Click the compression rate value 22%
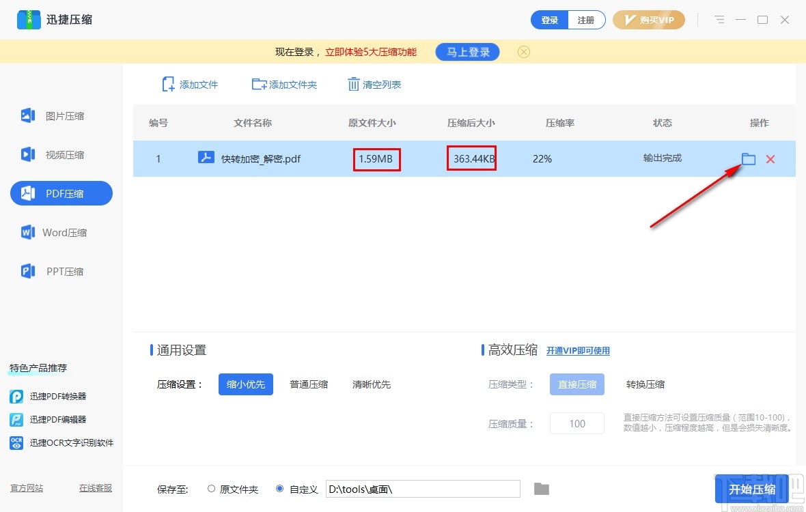The height and width of the screenshot is (512, 806). [x=542, y=158]
